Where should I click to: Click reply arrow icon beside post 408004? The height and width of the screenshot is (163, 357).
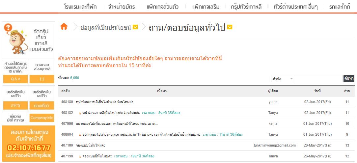(80, 134)
